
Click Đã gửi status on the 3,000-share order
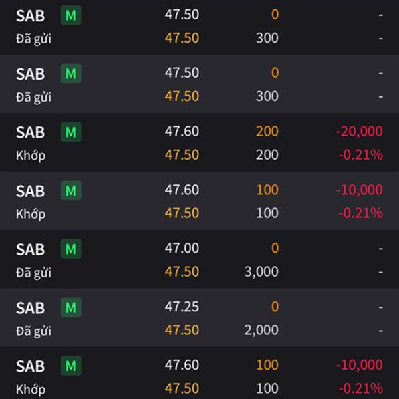tap(33, 273)
